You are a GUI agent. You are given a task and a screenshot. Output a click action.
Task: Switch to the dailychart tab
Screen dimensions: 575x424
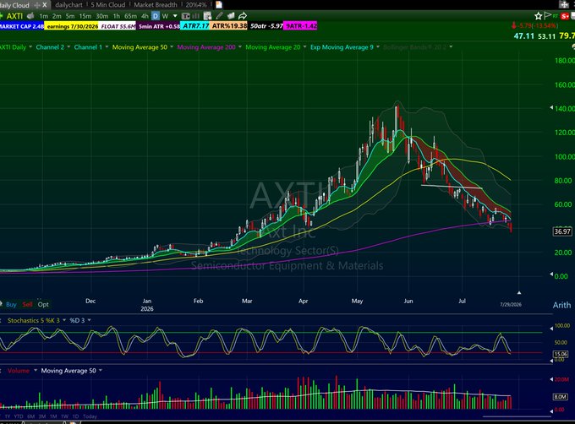pos(68,5)
